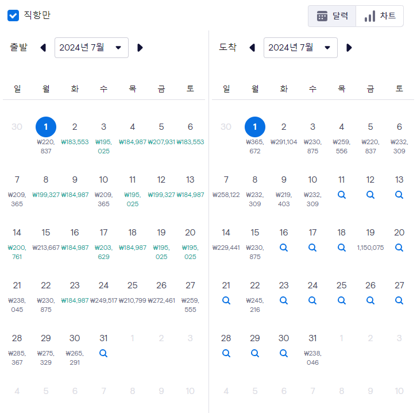
Task: Select departure date 12
Action: pos(161,180)
